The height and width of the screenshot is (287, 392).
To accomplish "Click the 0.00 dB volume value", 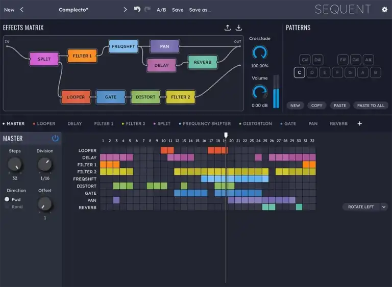I will pyautogui.click(x=260, y=106).
